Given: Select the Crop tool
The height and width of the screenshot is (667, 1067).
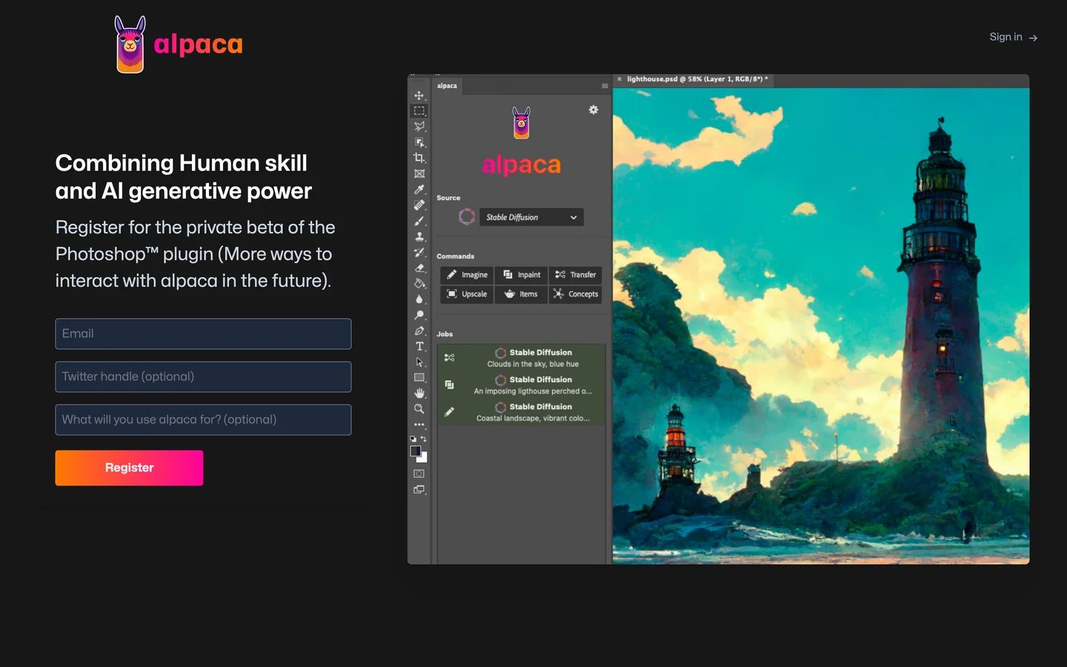Looking at the screenshot, I should coord(419,158).
